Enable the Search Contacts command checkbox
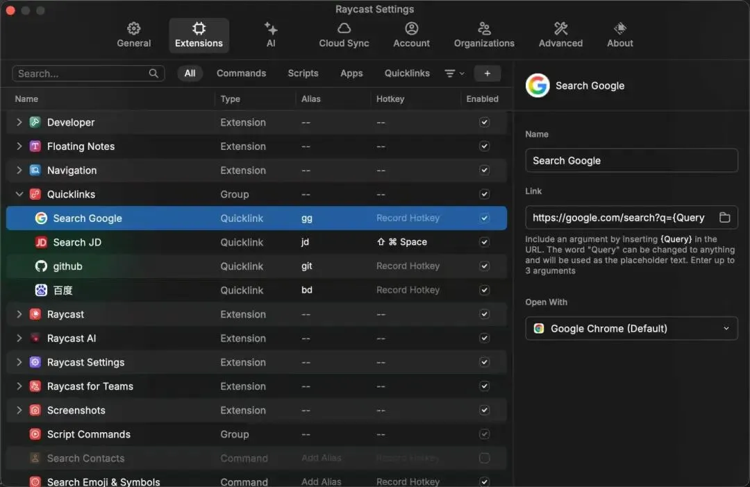 (x=484, y=459)
